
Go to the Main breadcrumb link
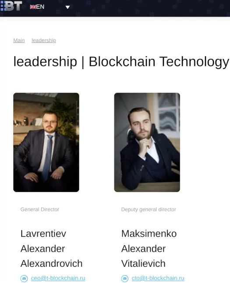(x=19, y=40)
